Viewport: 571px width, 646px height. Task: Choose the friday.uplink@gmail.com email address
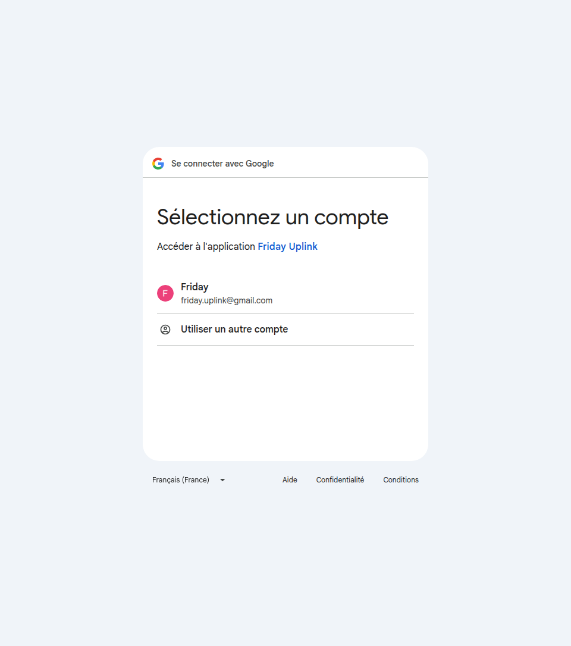point(227,300)
